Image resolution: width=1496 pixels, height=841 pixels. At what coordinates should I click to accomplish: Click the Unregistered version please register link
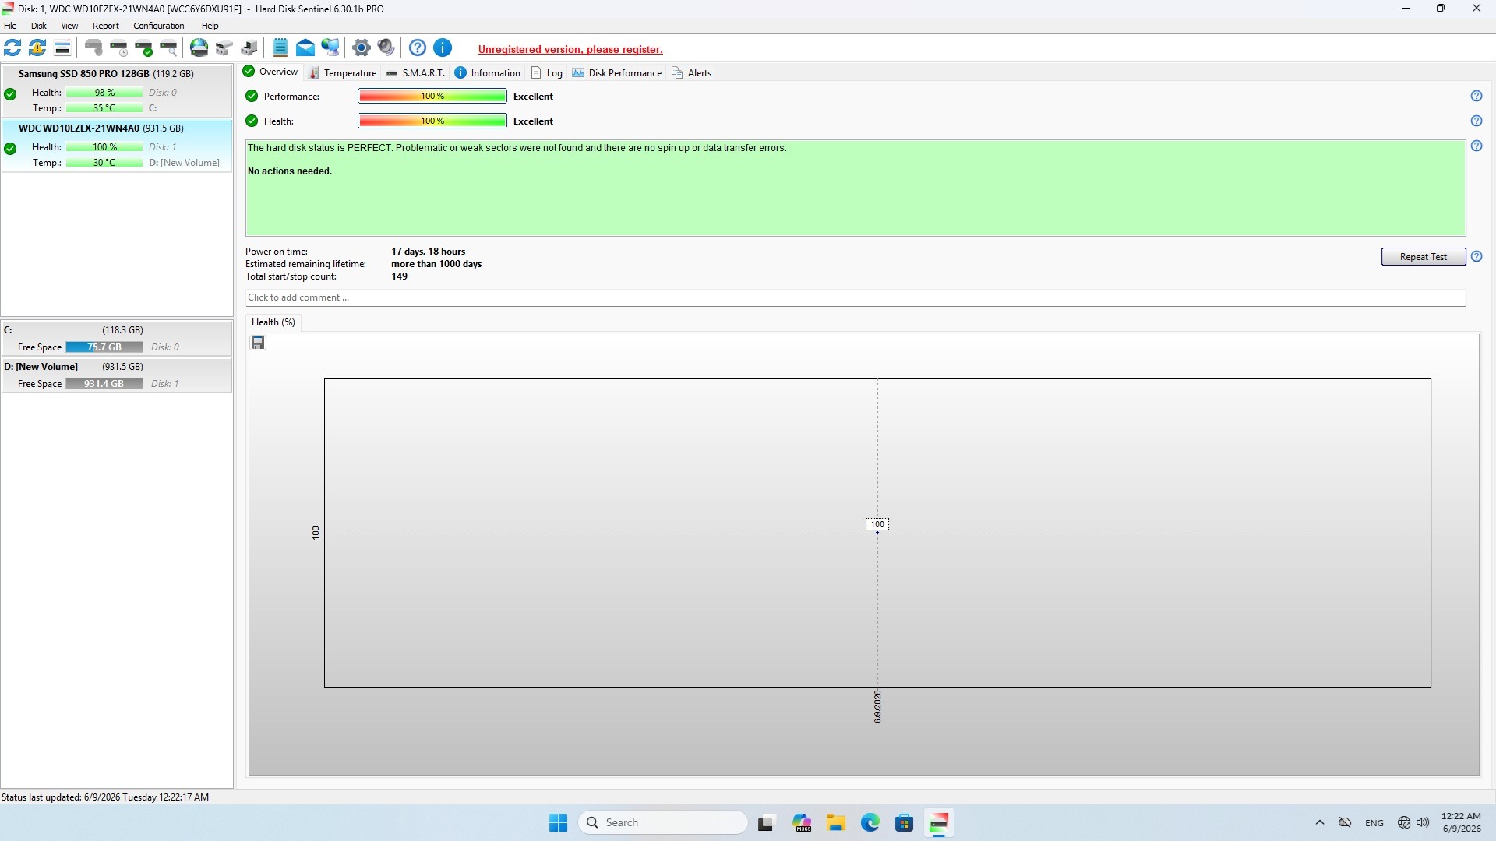(x=570, y=49)
